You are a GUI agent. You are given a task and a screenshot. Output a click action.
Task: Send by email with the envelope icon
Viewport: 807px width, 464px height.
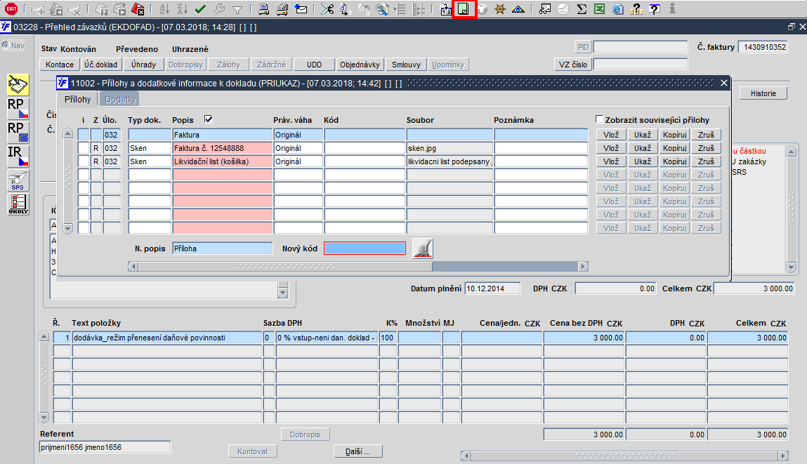301,8
